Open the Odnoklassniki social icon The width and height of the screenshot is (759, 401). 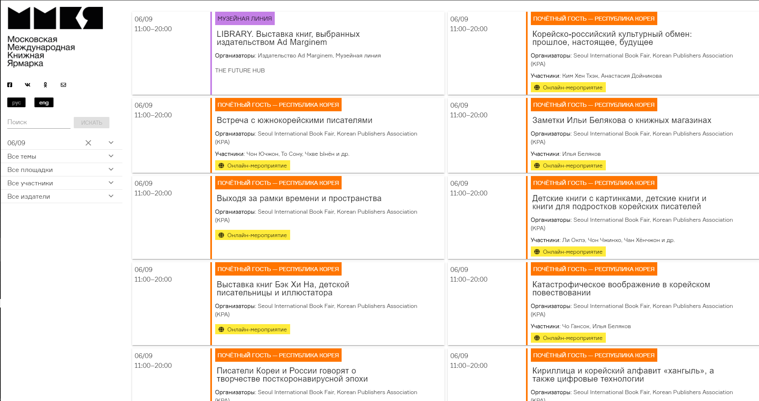point(45,85)
